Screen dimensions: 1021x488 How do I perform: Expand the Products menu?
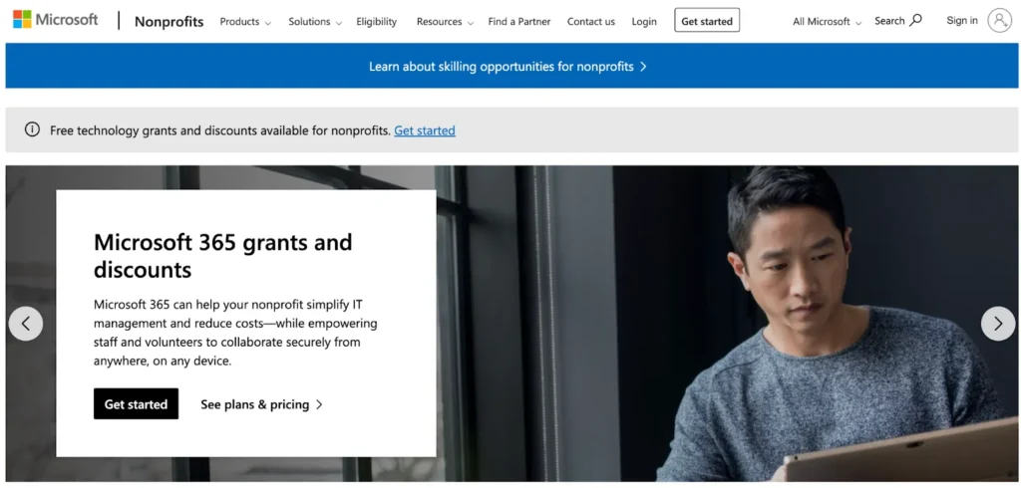(245, 22)
